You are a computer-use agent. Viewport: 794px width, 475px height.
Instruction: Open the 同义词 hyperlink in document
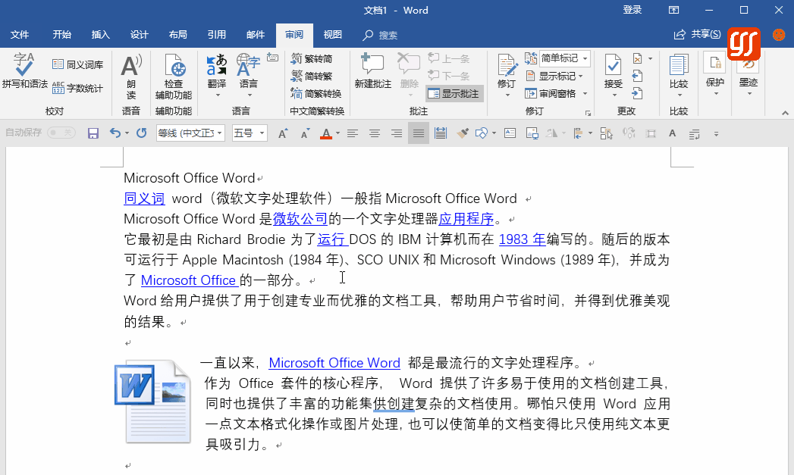click(x=144, y=198)
